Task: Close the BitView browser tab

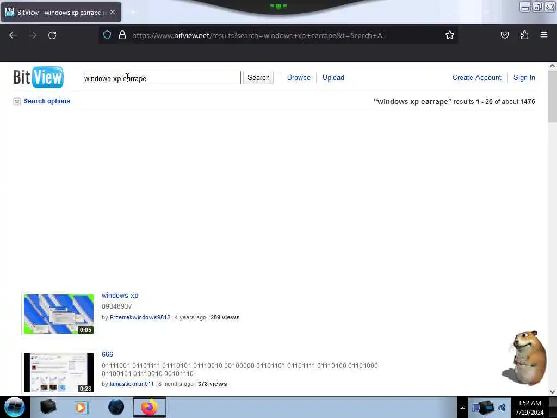Action: click(x=113, y=12)
